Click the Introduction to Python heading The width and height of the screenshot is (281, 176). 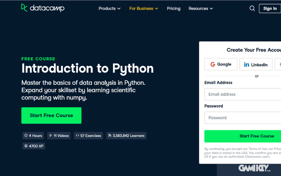pyautogui.click(x=87, y=68)
